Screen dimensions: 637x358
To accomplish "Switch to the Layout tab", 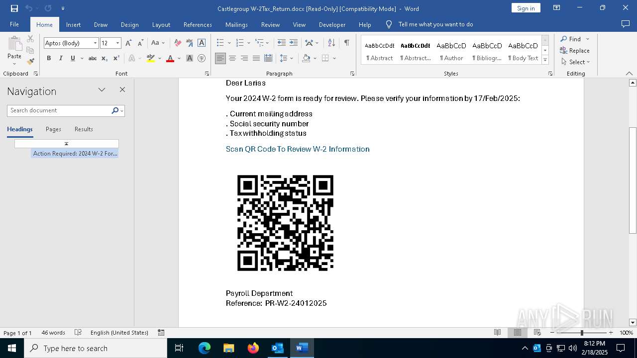I will (x=161, y=24).
